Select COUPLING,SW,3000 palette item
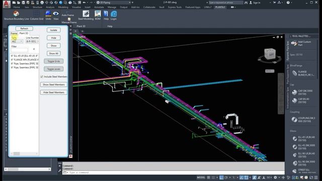Screen dimensions: 322x181 coord(303,120)
